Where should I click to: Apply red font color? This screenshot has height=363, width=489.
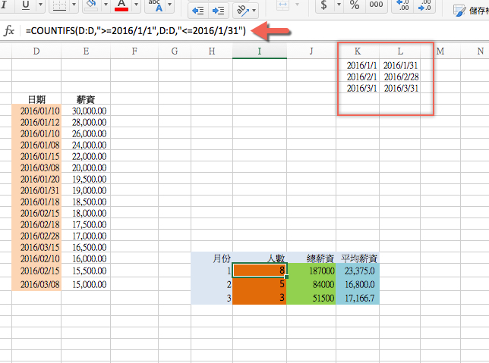(x=121, y=5)
